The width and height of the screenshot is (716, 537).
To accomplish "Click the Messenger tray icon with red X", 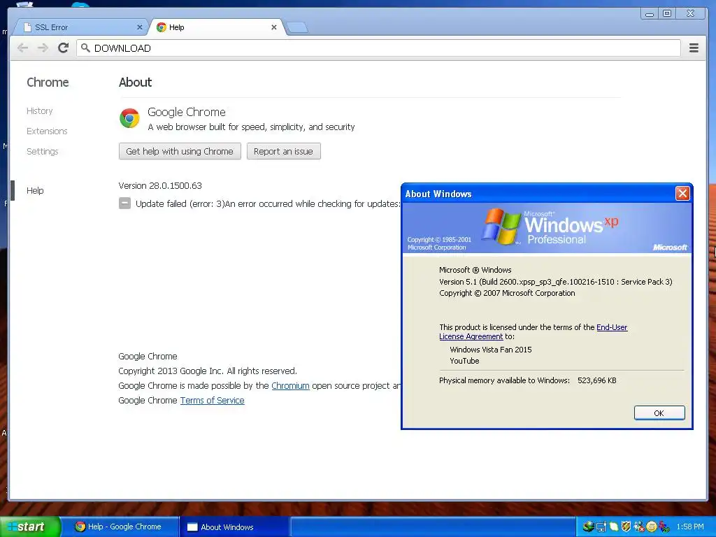I will pos(639,527).
